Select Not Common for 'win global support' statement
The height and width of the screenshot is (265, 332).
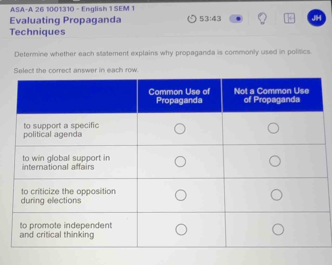tap(275, 161)
